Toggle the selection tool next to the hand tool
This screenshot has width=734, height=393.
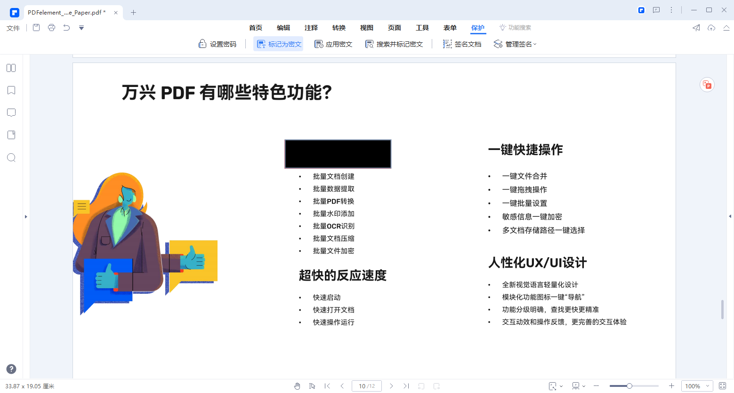click(x=312, y=385)
